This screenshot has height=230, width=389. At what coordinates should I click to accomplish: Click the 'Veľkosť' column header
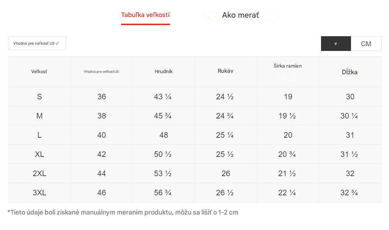click(39, 72)
